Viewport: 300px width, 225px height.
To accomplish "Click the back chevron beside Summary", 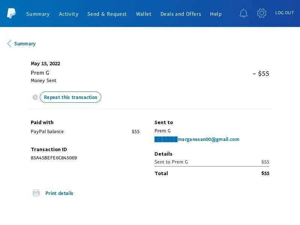I will 9,43.
